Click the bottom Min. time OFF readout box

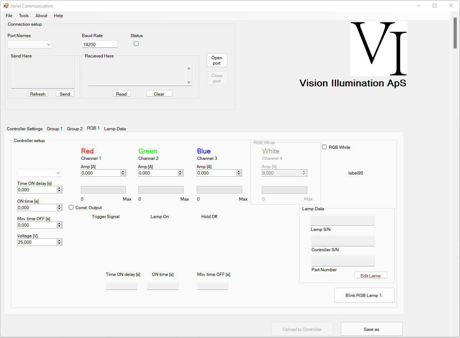click(x=212, y=286)
